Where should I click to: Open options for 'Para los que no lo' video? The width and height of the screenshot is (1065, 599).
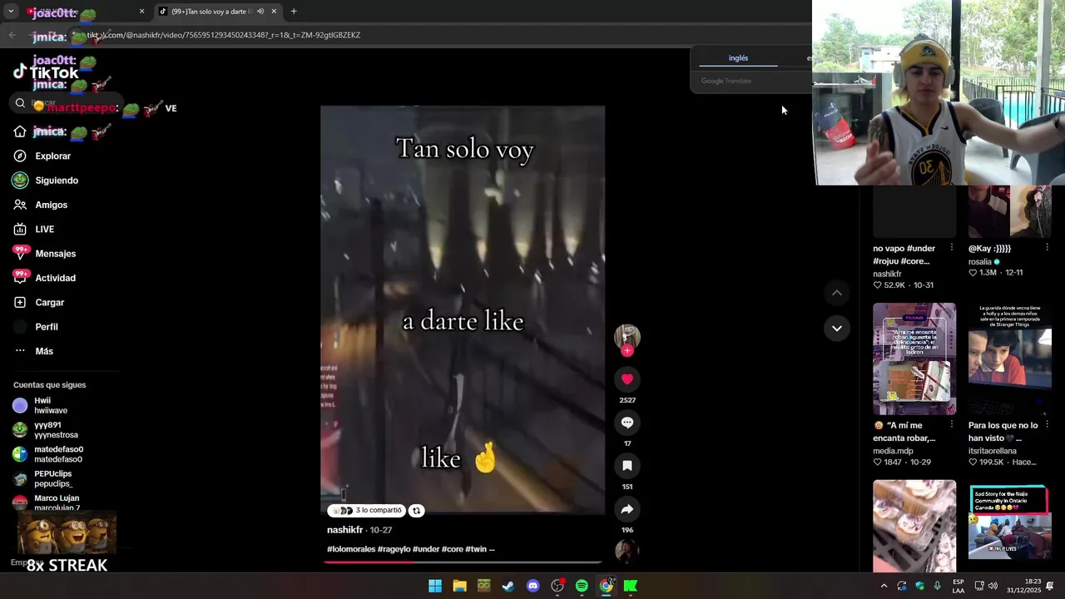coord(1047,424)
